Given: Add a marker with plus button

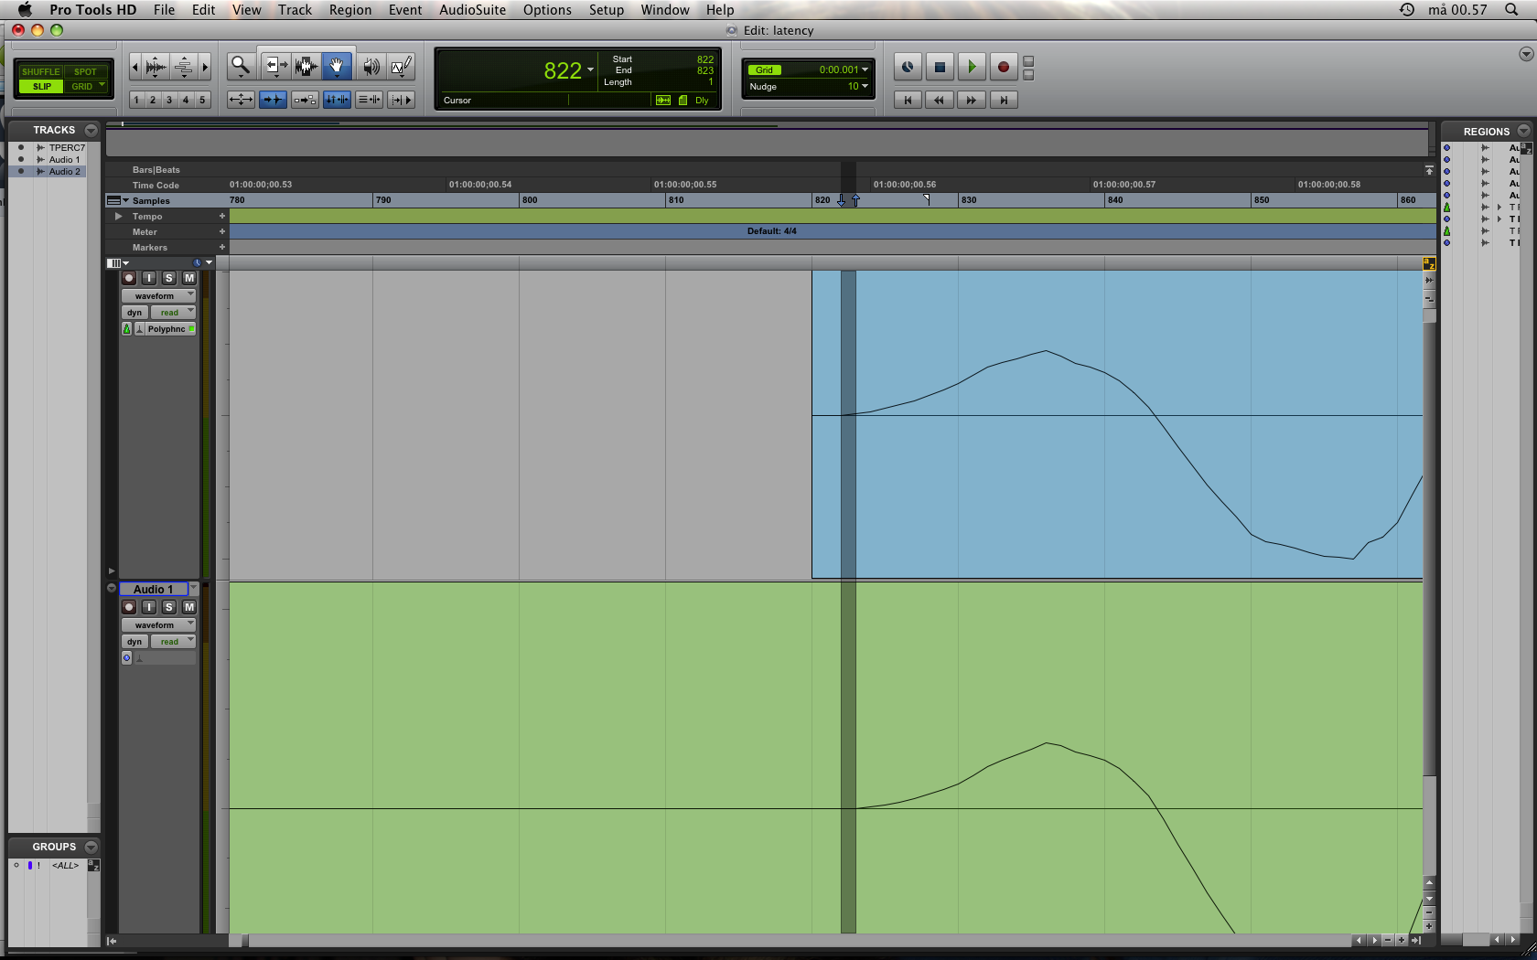Looking at the screenshot, I should click(221, 247).
